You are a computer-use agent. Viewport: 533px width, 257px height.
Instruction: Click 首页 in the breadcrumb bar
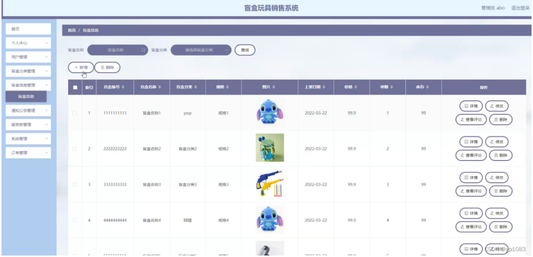[x=72, y=30]
